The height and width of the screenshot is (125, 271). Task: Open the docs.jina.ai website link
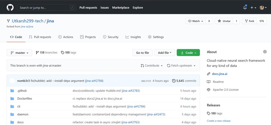click(220, 74)
